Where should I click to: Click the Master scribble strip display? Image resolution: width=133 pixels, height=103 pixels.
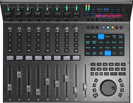tap(76, 58)
